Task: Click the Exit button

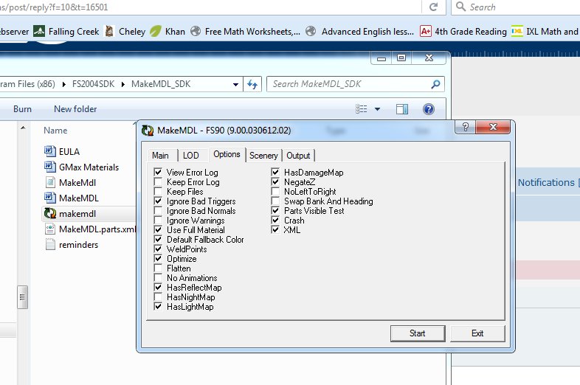Action: click(x=477, y=333)
